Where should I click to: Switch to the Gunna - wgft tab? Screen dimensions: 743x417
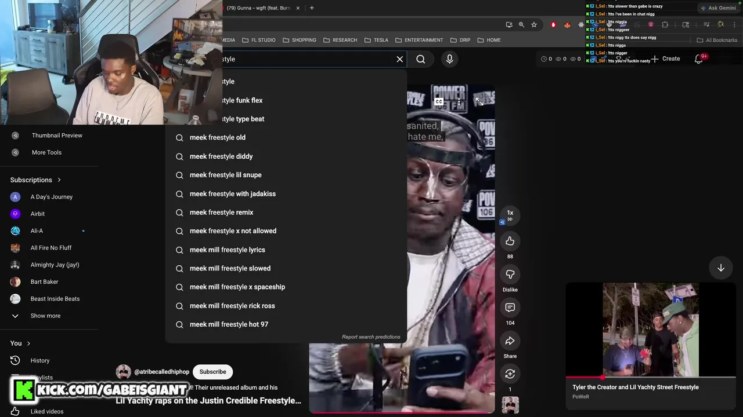click(258, 8)
